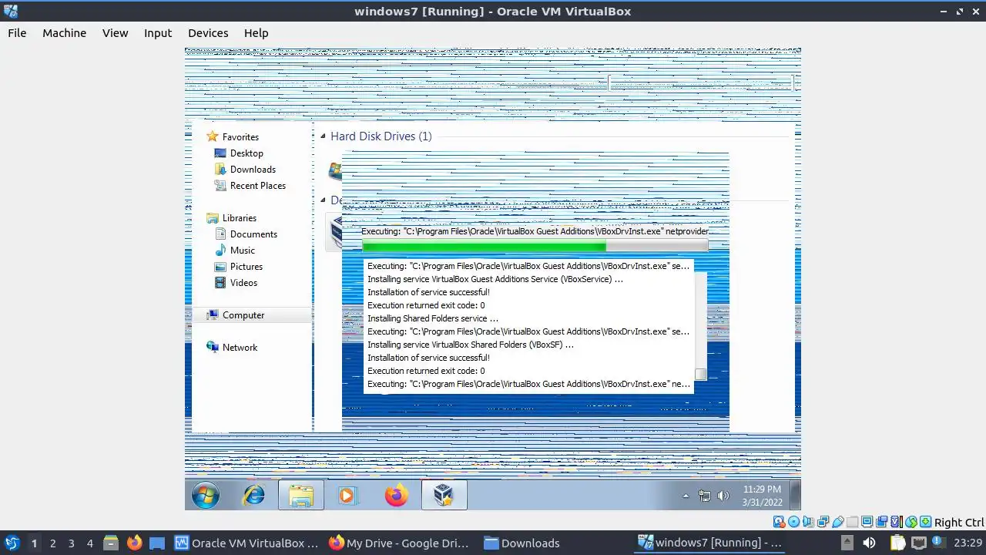Screen dimensions: 986x555
Task: Select log line about VBoxService installation
Action: tap(495, 279)
